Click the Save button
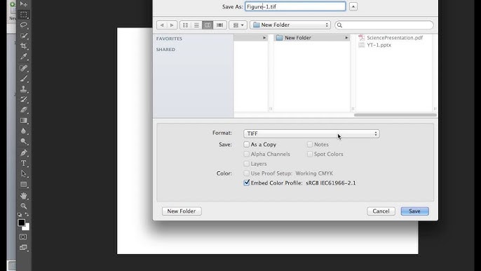481x271 pixels. tap(415, 211)
